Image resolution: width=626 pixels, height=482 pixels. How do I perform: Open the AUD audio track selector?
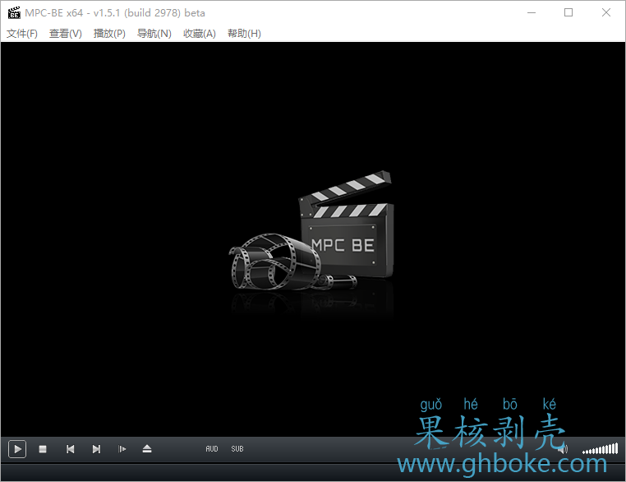click(x=212, y=449)
